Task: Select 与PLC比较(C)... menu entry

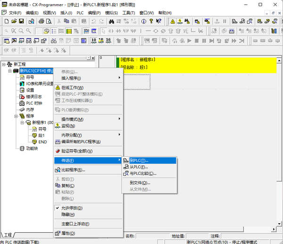Action: point(150,173)
